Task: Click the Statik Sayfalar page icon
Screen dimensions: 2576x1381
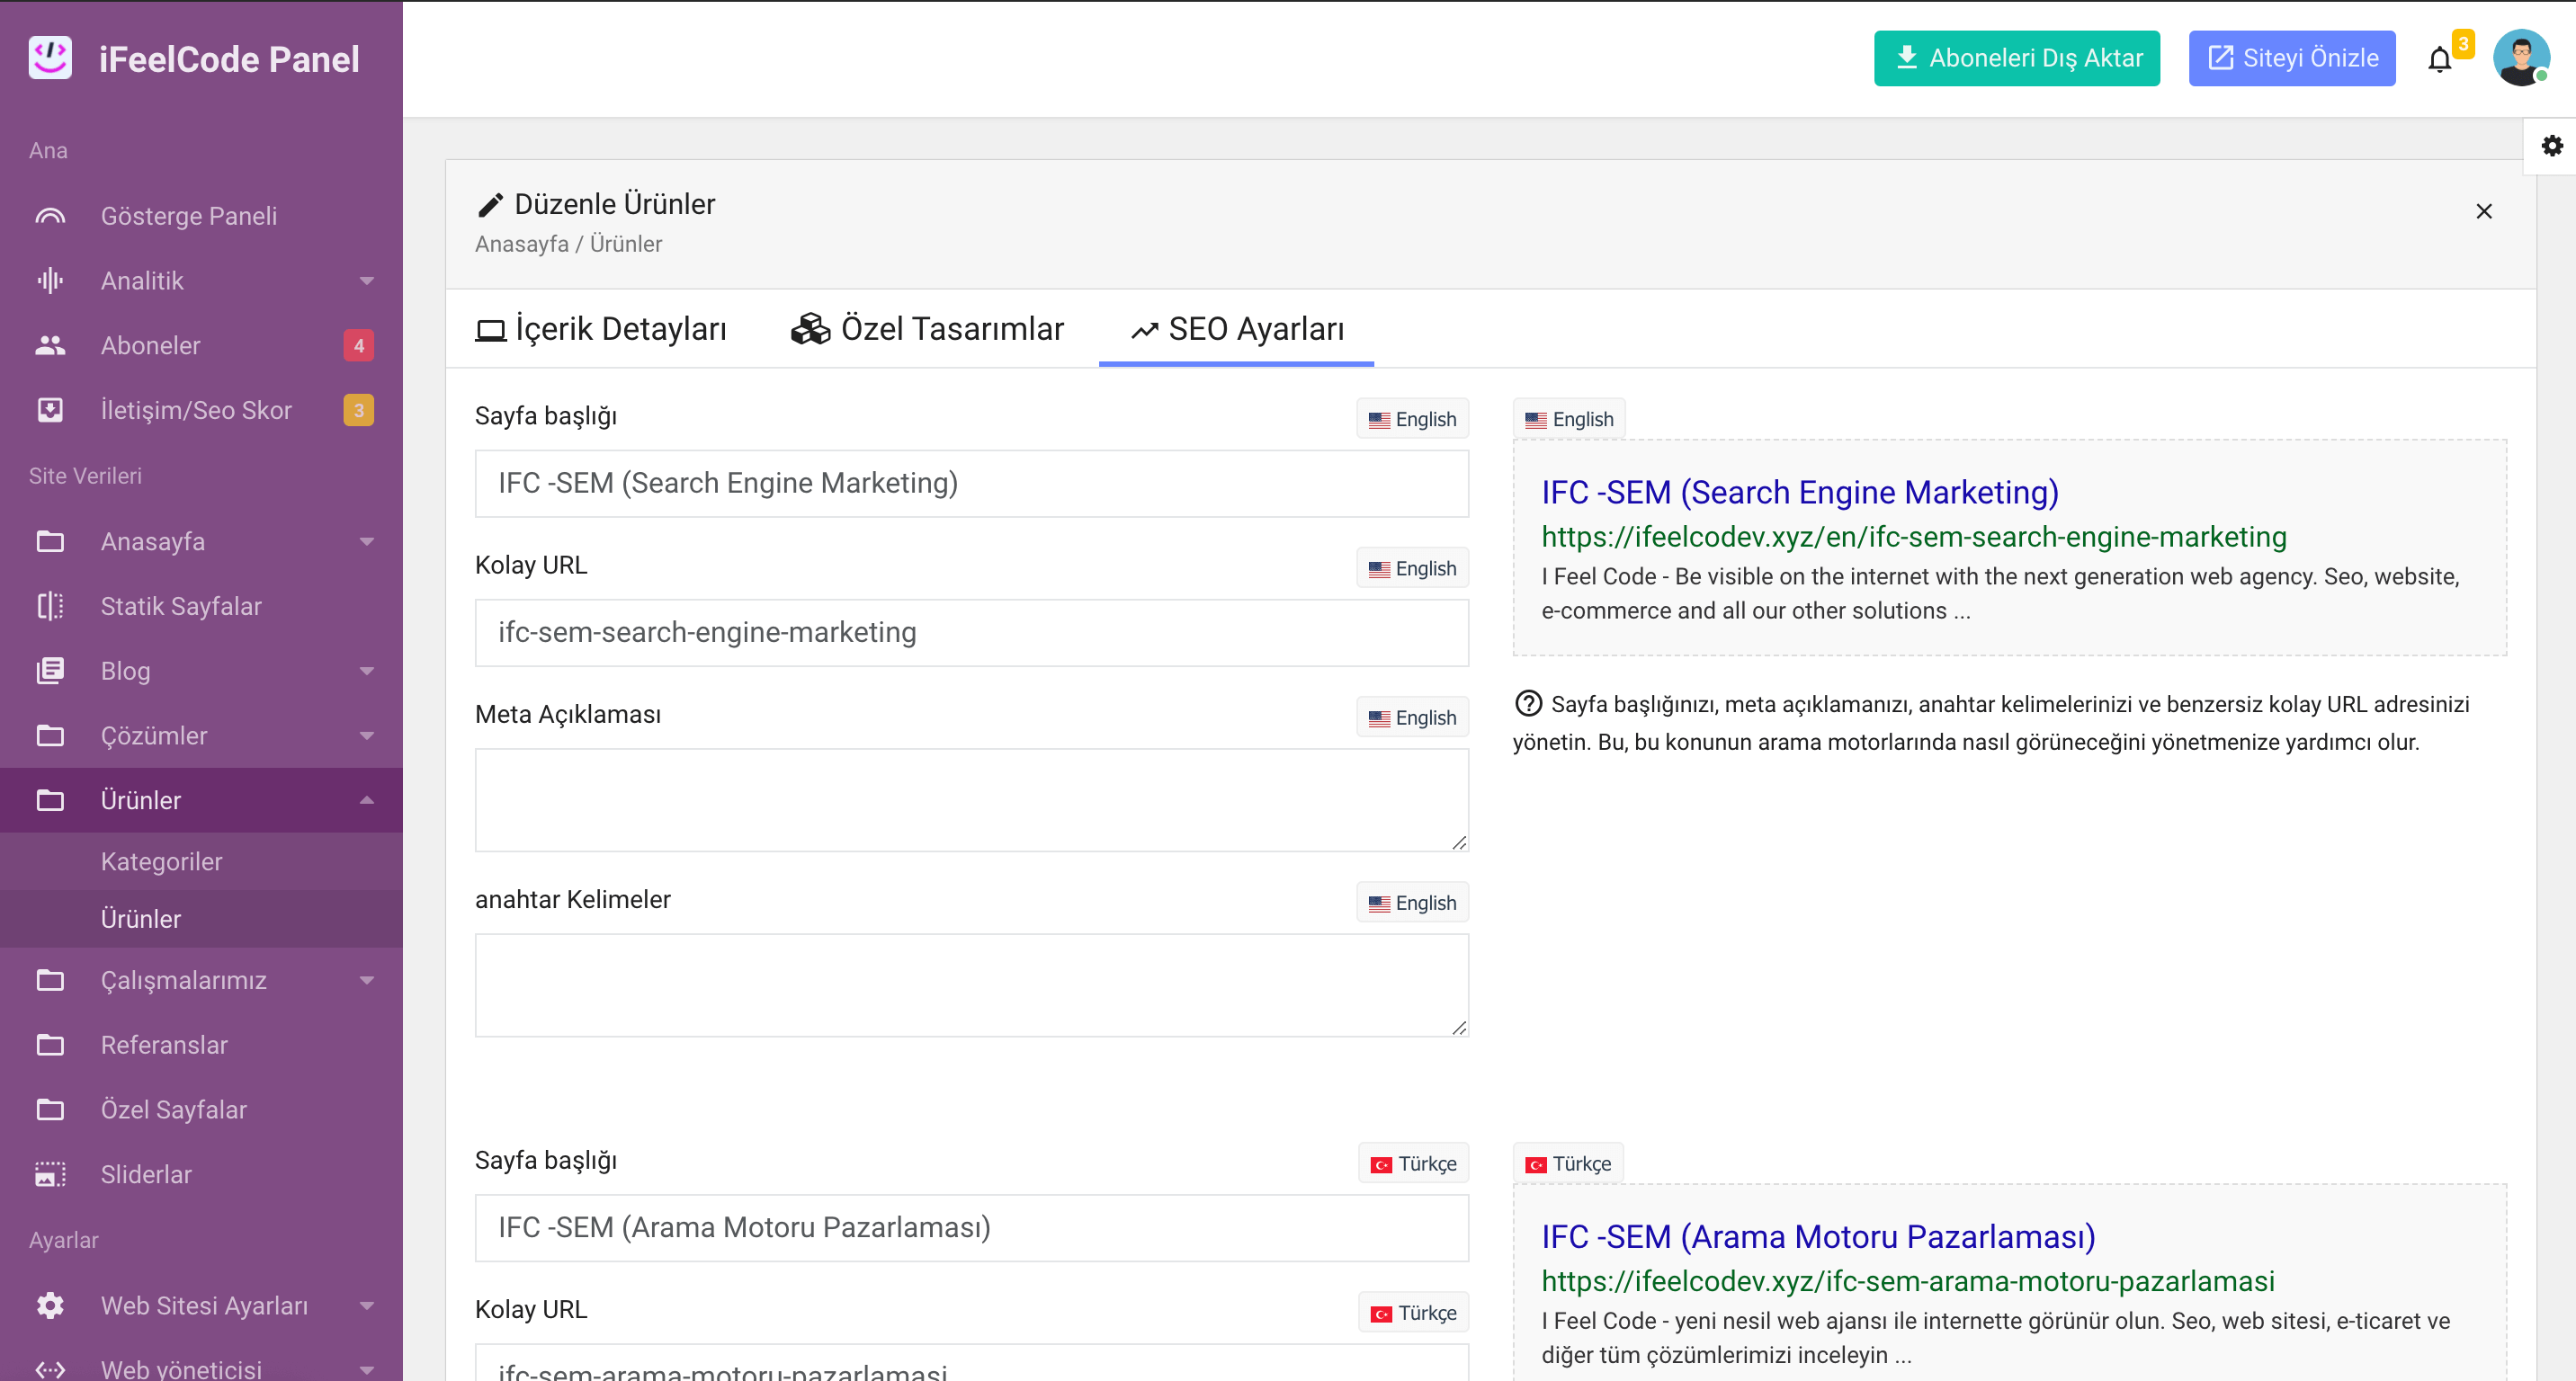Action: (50, 606)
